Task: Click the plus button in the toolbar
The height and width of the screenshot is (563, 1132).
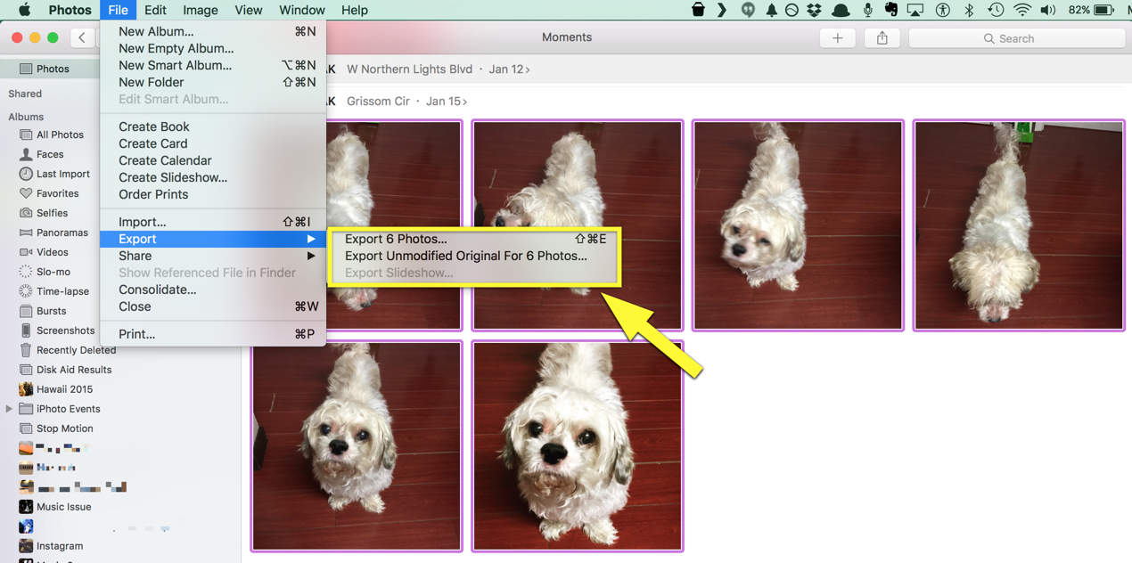Action: (x=837, y=38)
